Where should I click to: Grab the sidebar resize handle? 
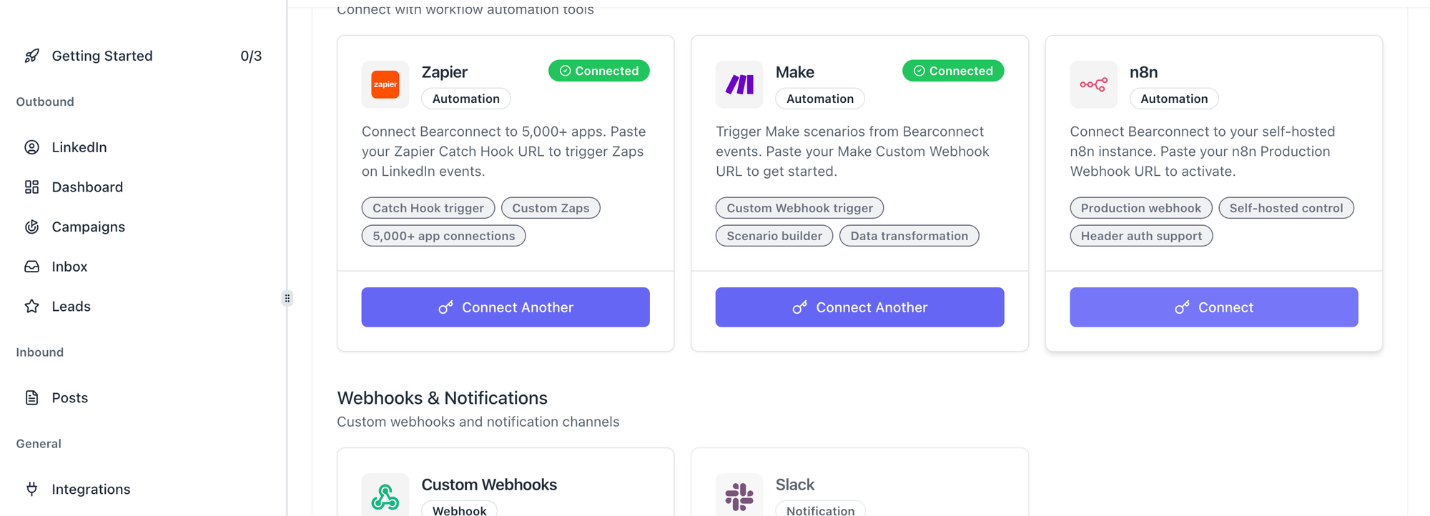point(287,298)
